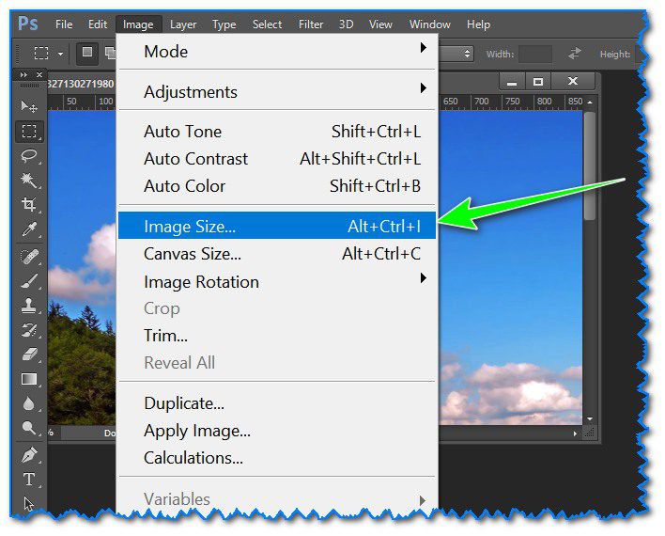Choose the Eyedropper tool
665x536 pixels.
(x=29, y=229)
